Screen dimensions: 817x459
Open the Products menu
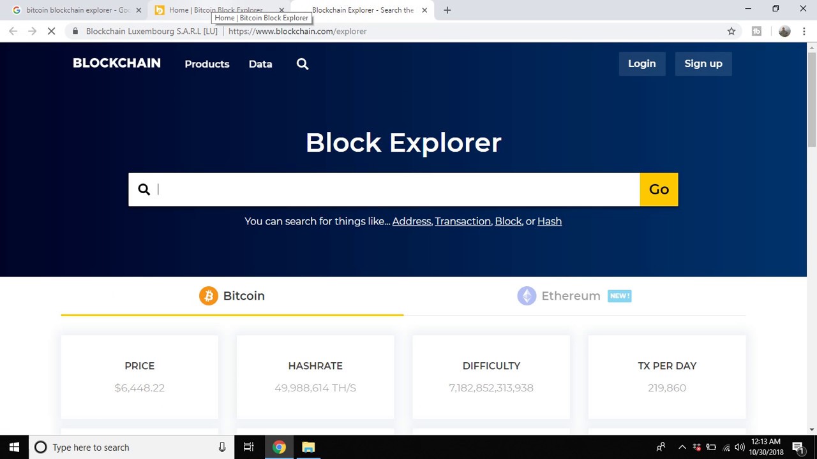click(207, 64)
